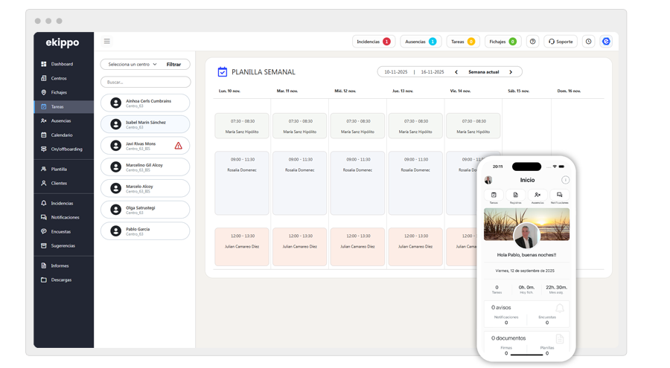This screenshot has width=670, height=368.
Task: Go to previous week with left chevron
Action: pyautogui.click(x=456, y=72)
